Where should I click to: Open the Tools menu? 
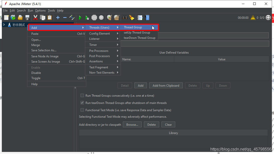coord(51,11)
